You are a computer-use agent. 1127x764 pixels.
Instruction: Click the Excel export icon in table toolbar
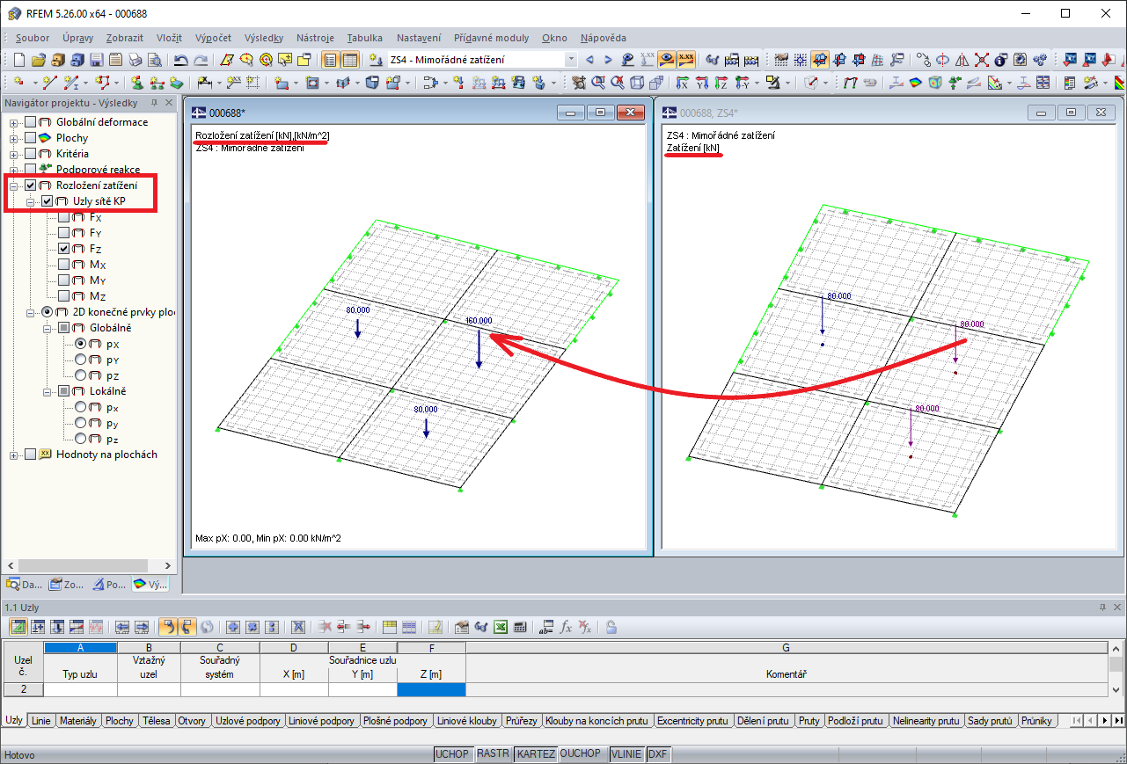(500, 627)
